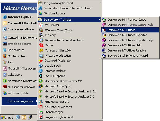The image size is (160, 121).
Task: Click the DameWare Mini Remote Control icon
Action: (x=104, y=20)
